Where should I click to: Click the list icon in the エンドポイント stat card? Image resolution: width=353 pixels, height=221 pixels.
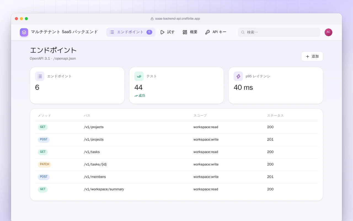coord(40,76)
